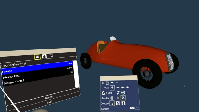Image resolution: width=199 pixels, height=112 pixels.
Task: Click the circular gauge icon
Action: click(123, 93)
